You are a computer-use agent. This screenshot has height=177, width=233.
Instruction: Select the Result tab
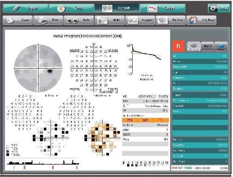tap(116, 8)
